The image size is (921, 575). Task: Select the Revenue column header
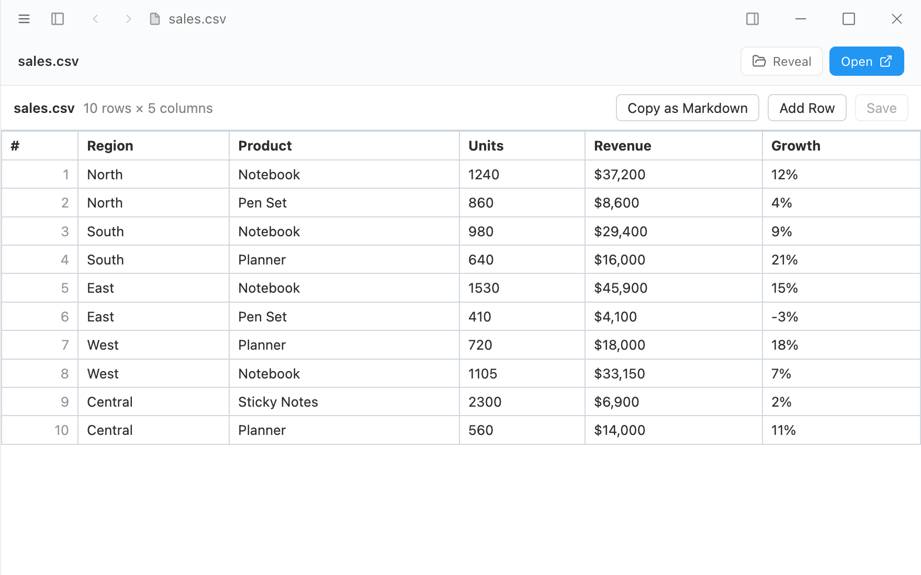(x=674, y=146)
